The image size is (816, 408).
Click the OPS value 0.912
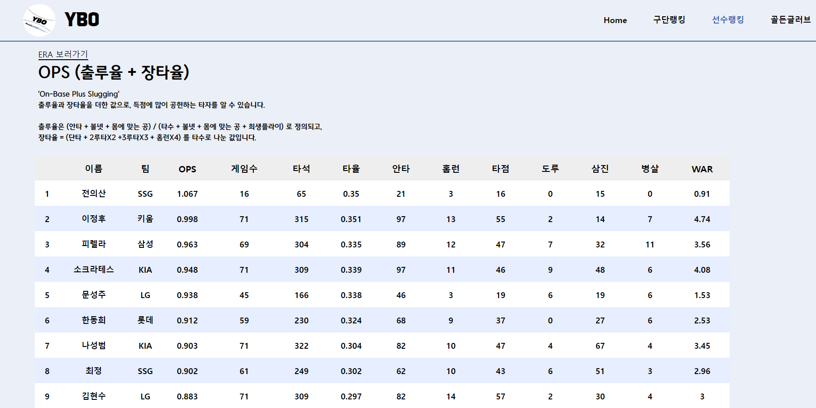pos(187,321)
